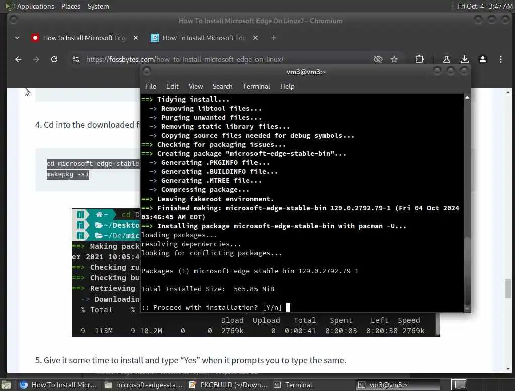Click Total Installed Size line in terminal
Viewport: 515px width, 391px height.
click(208, 289)
